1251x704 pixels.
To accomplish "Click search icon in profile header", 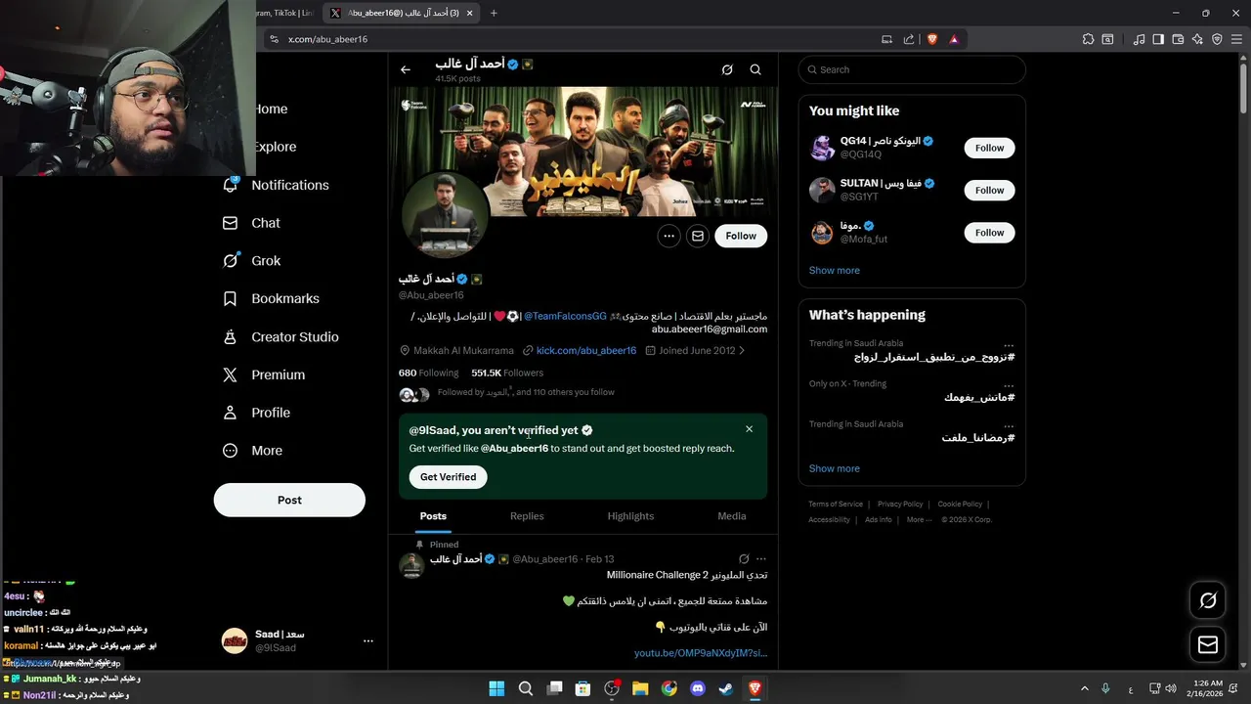I will (x=755, y=69).
